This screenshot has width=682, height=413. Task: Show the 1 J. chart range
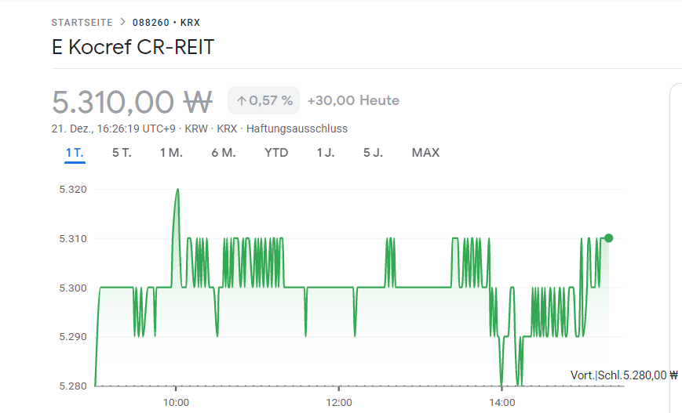(326, 153)
